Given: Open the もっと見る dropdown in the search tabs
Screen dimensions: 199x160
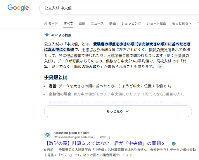Looking at the screenshot, I should [181, 23].
